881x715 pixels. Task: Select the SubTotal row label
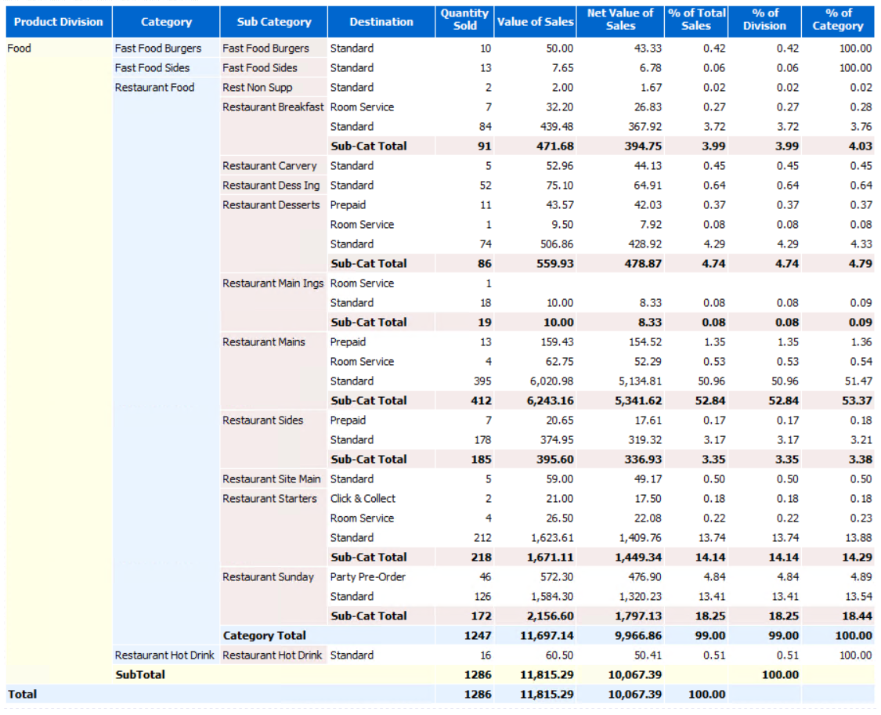click(x=140, y=674)
